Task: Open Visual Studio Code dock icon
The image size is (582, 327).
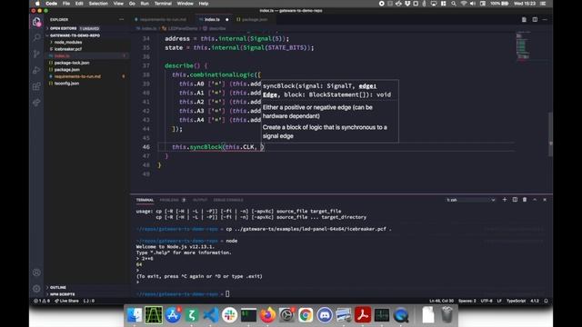Action: [210, 315]
